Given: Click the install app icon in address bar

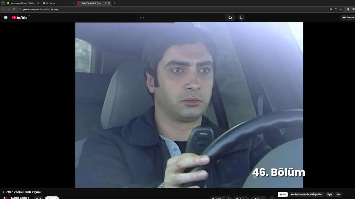Looking at the screenshot, I should 336,9.
